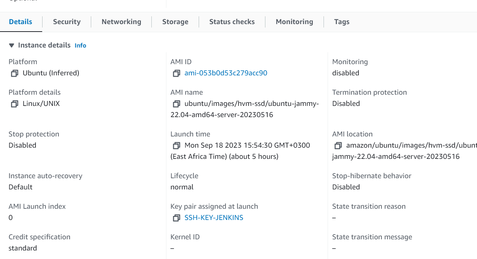The width and height of the screenshot is (477, 259).
Task: Copy the Platform value Ubuntu (Inferred)
Action: 14,73
